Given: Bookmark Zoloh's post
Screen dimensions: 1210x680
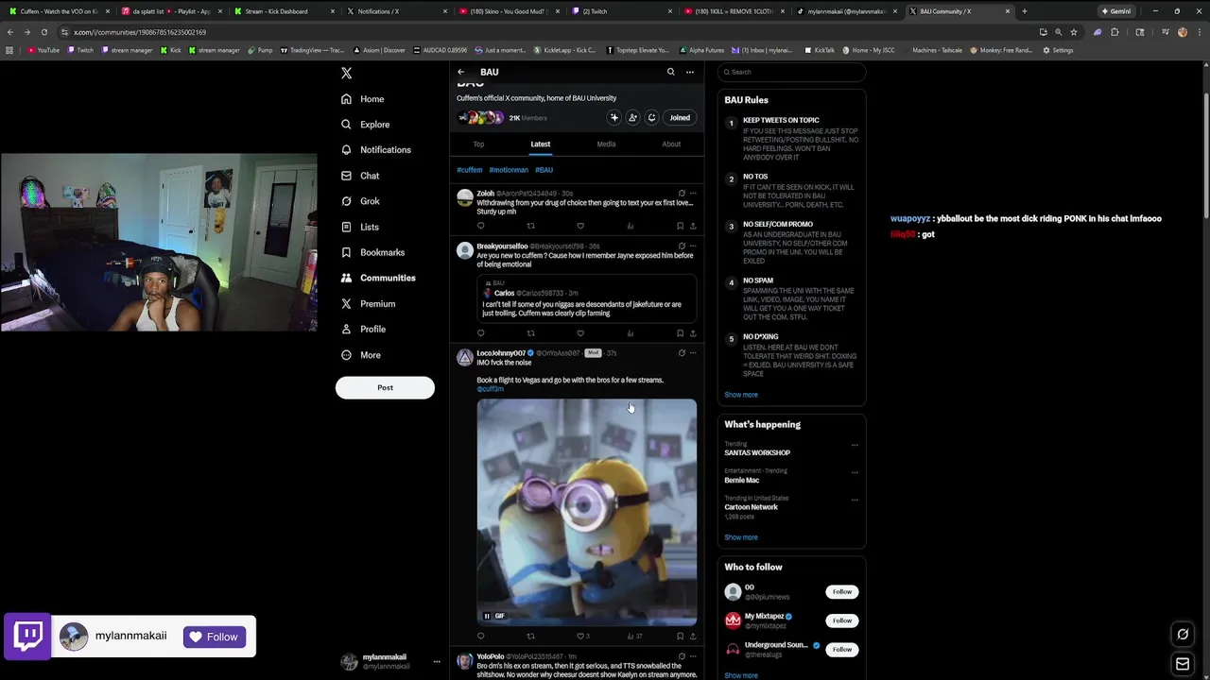Looking at the screenshot, I should click(680, 227).
